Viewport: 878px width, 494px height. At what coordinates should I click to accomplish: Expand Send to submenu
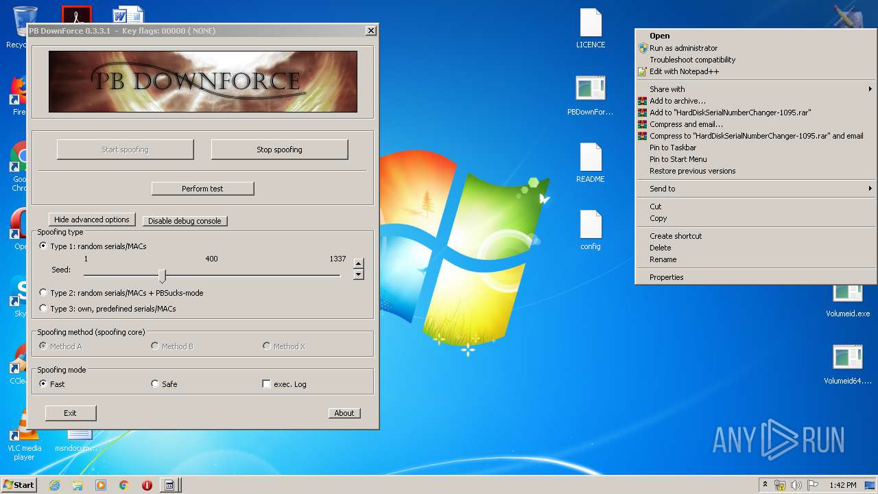tap(755, 189)
